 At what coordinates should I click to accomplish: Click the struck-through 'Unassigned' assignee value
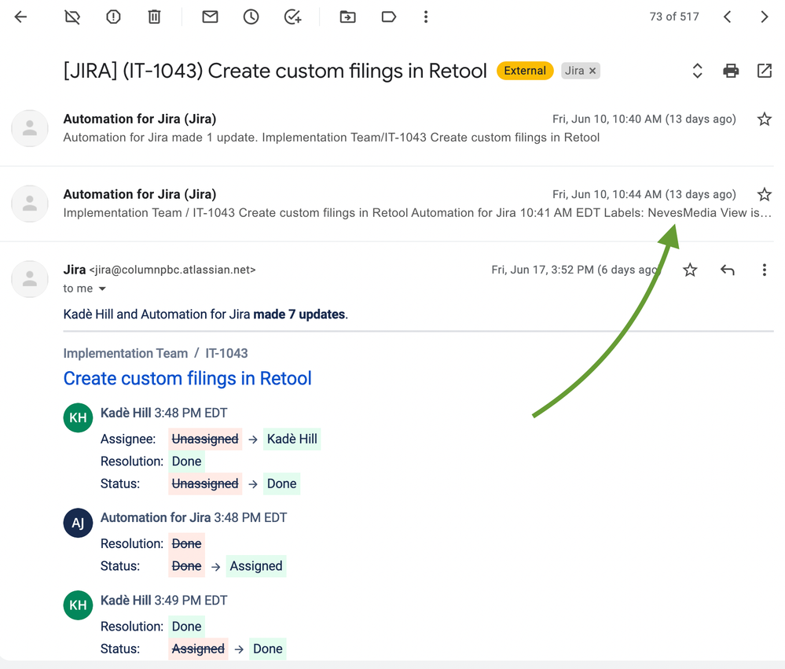tap(205, 439)
